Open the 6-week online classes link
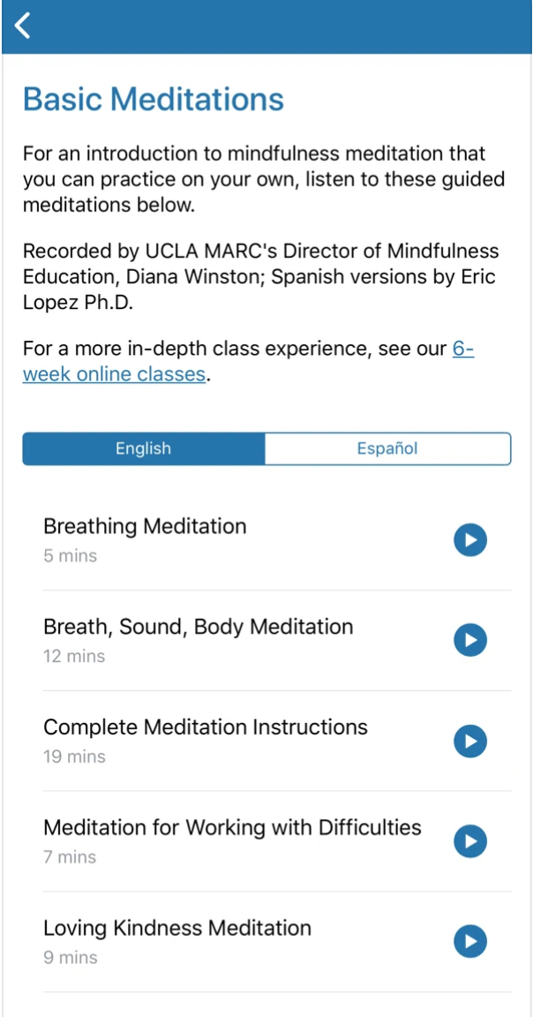This screenshot has height=1017, width=533. (115, 373)
